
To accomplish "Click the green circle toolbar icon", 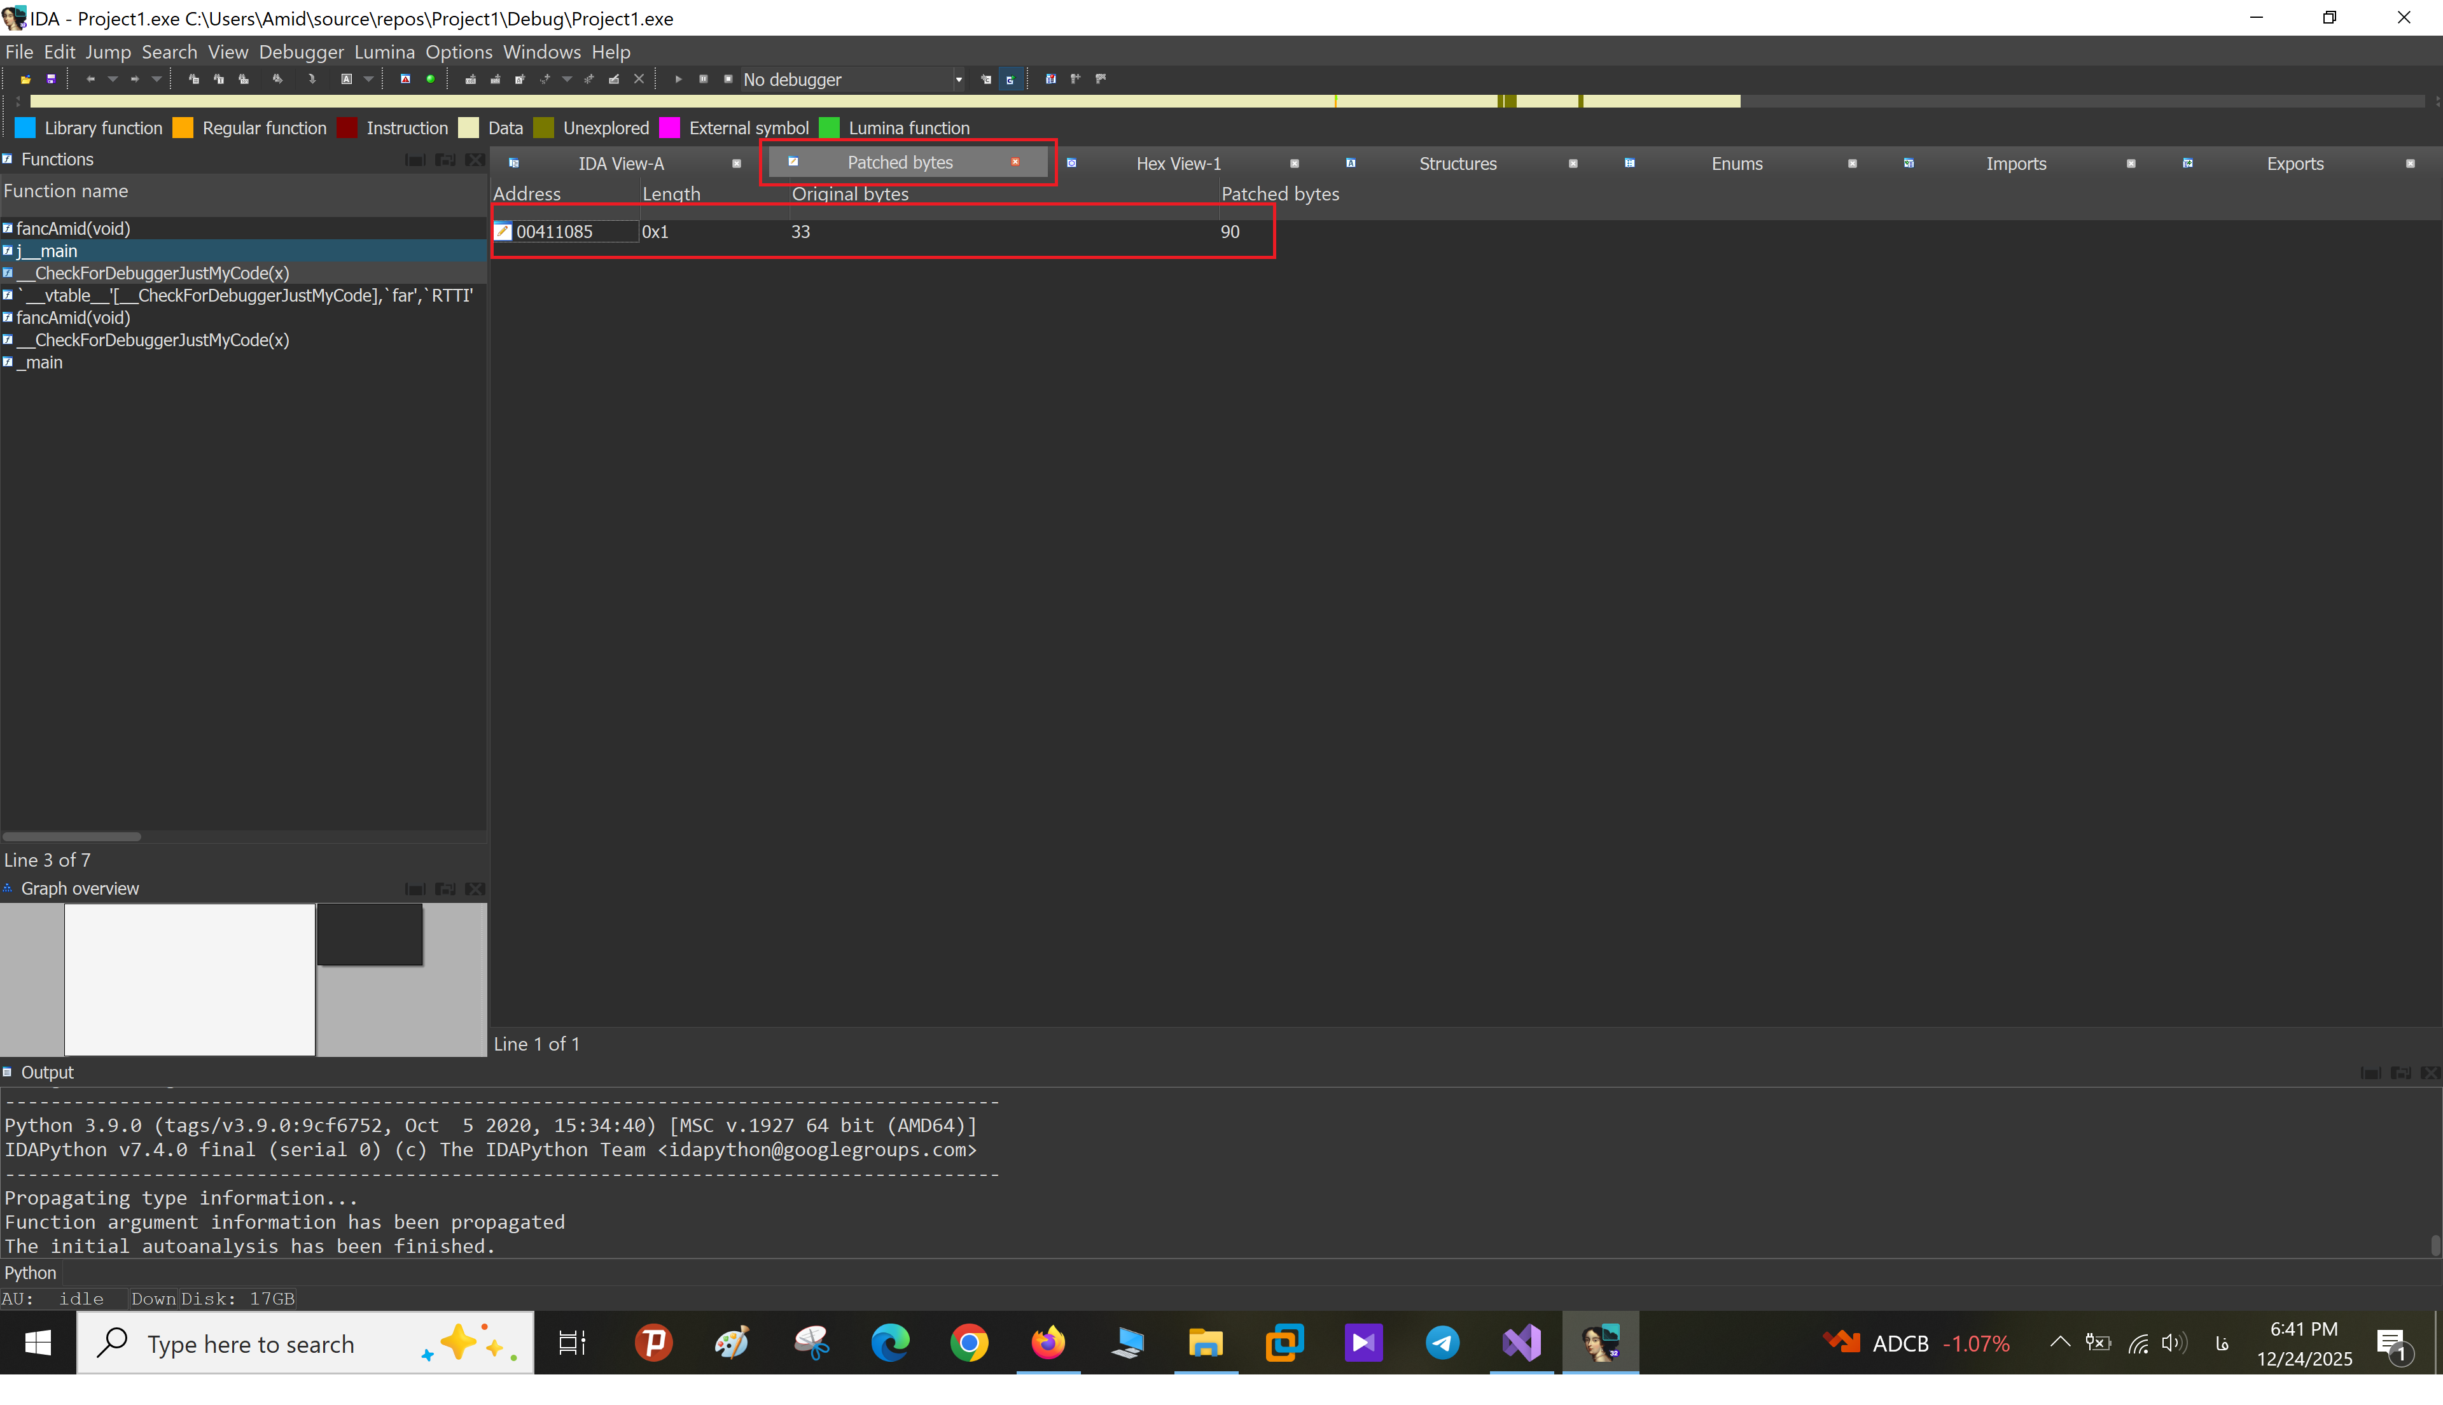I will click(x=430, y=79).
